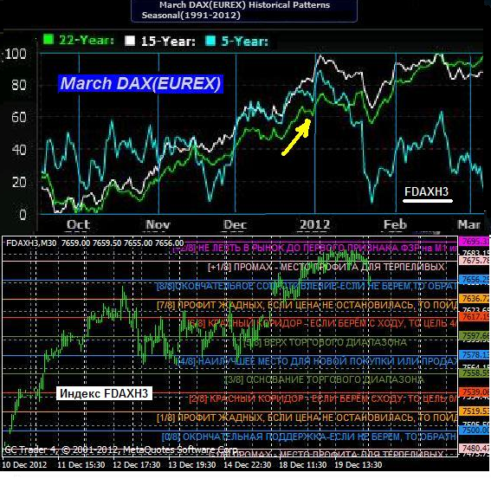
Task: Click the cyan 5-Year legend swatch
Action: point(210,41)
